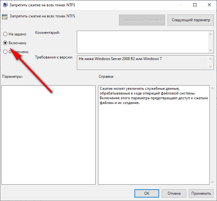
Task: Close the policy dialog window
Action: 209,5
